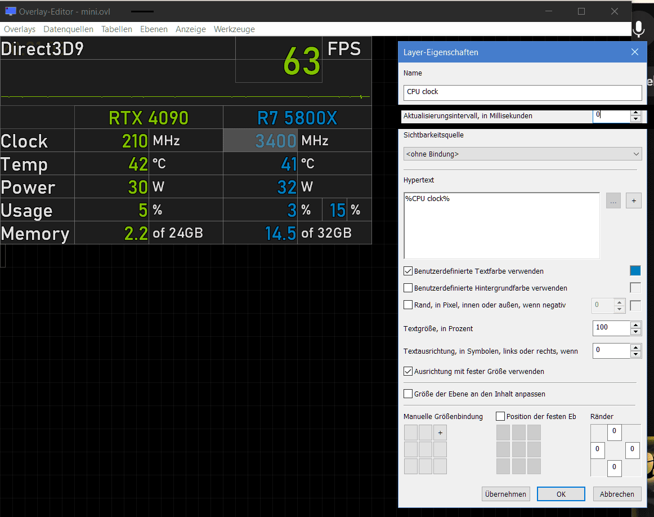Image resolution: width=654 pixels, height=517 pixels.
Task: Click inside the Hypertext text area
Action: [x=502, y=225]
